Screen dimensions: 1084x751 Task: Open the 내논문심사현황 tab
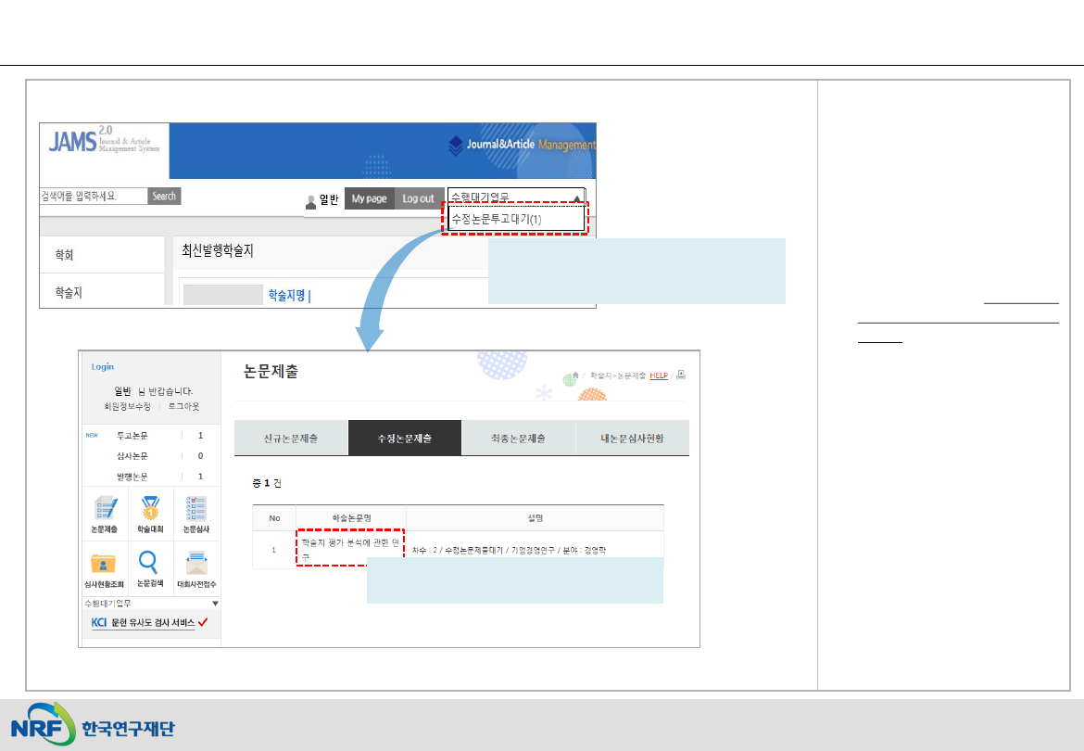point(632,438)
